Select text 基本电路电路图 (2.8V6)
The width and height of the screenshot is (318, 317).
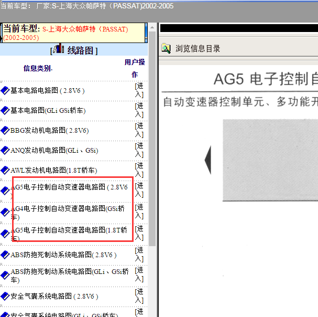click(x=48, y=91)
